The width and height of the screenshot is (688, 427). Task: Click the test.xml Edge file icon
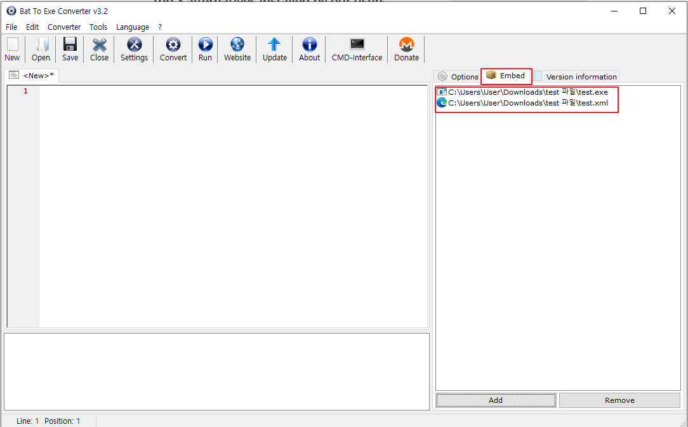point(441,103)
